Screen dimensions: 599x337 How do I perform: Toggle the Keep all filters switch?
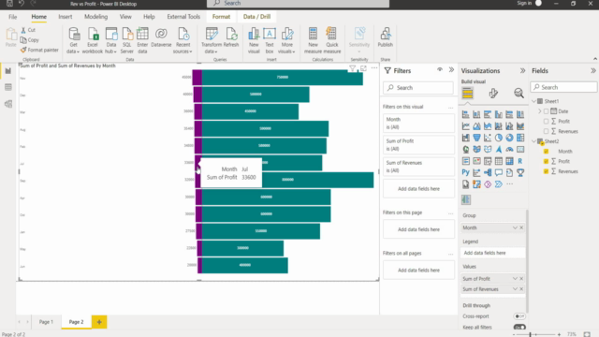click(519, 327)
